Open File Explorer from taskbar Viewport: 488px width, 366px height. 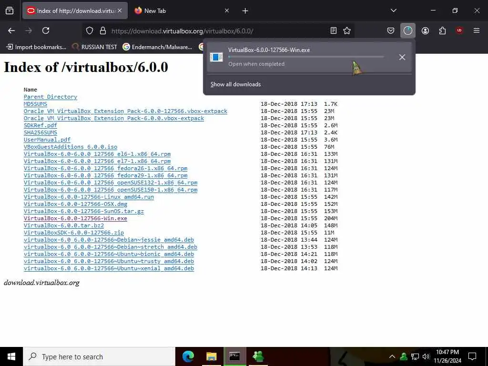(x=211, y=356)
